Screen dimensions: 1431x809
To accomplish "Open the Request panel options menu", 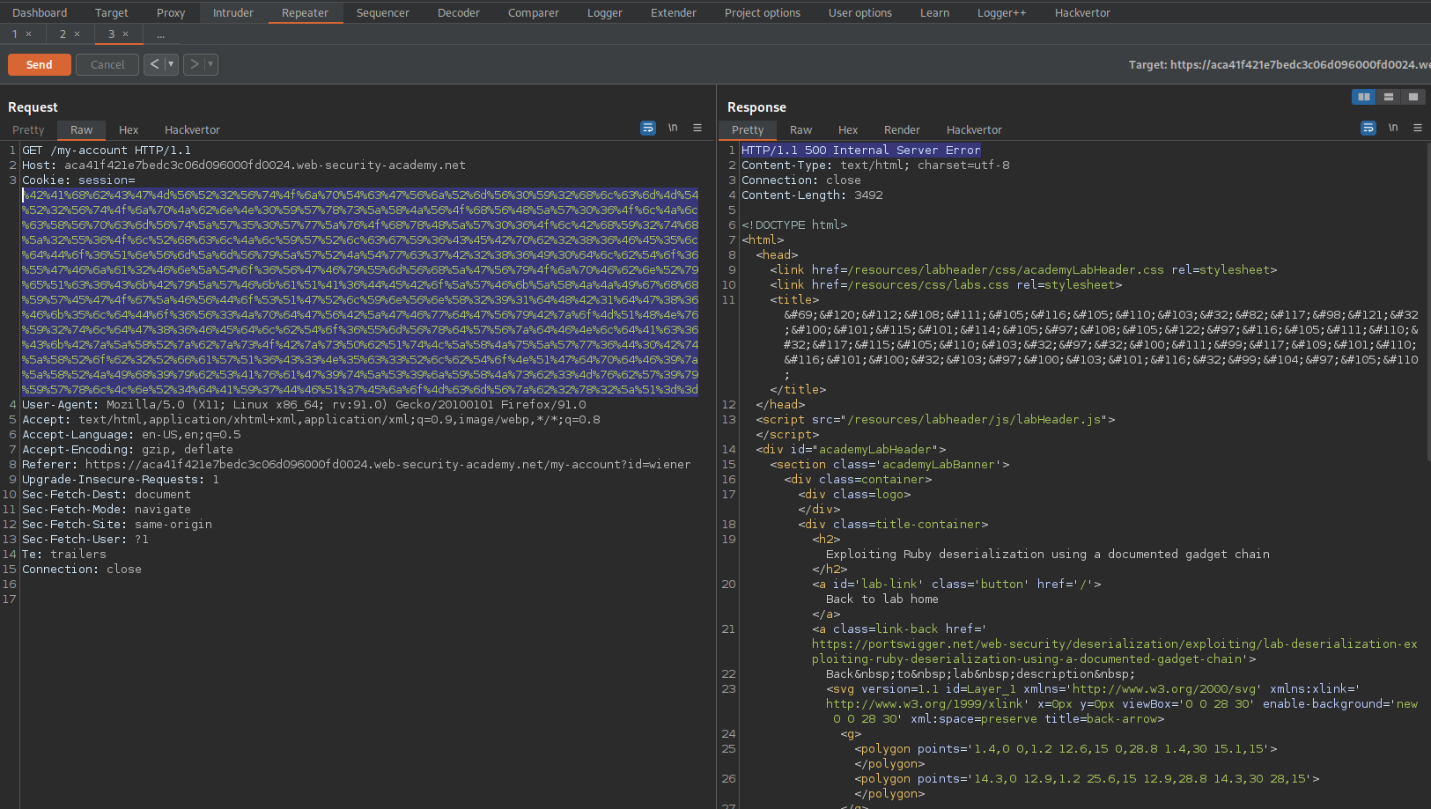I will click(x=697, y=128).
